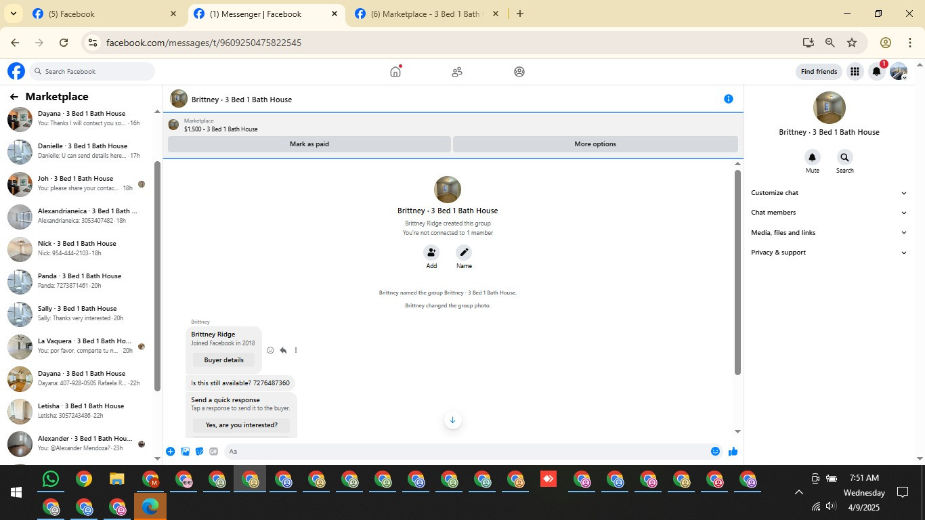This screenshot has height=520, width=925.
Task: Attach a photo in the composer
Action: tap(185, 452)
